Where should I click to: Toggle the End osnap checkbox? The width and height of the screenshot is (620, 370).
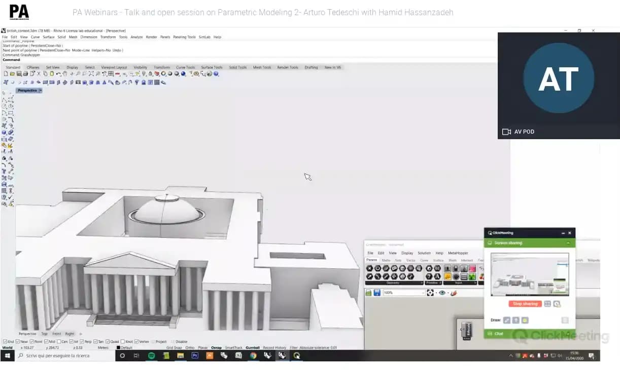click(4, 342)
